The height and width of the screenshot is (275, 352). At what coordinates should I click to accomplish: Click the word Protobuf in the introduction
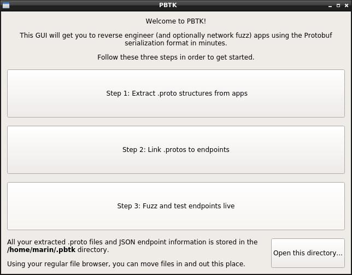(x=318, y=36)
